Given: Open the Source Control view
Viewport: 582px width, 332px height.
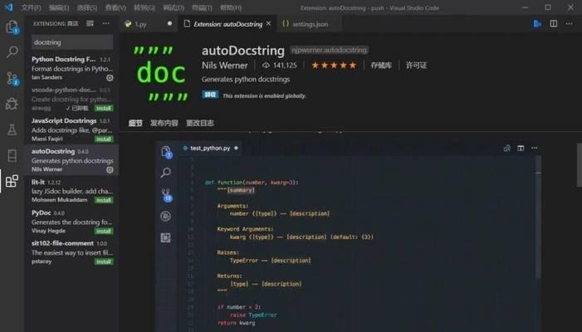Looking at the screenshot, I should (12, 79).
